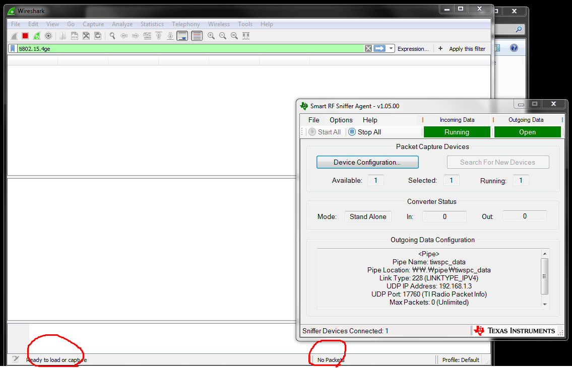This screenshot has height=368, width=572.
Task: Open Wireshark Help menu
Action: point(267,24)
